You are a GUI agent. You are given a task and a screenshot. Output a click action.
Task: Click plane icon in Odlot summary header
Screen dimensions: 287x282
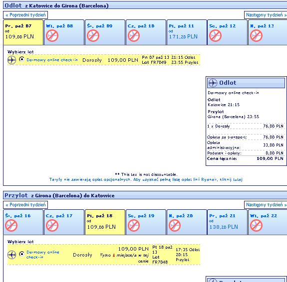coord(213,83)
